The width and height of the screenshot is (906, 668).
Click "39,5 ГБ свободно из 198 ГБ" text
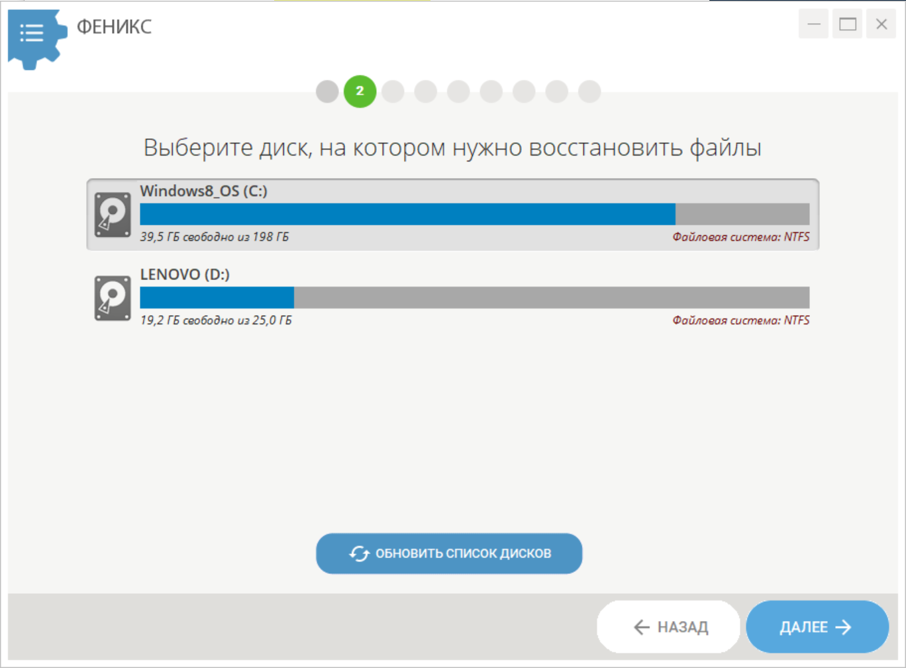coord(215,237)
